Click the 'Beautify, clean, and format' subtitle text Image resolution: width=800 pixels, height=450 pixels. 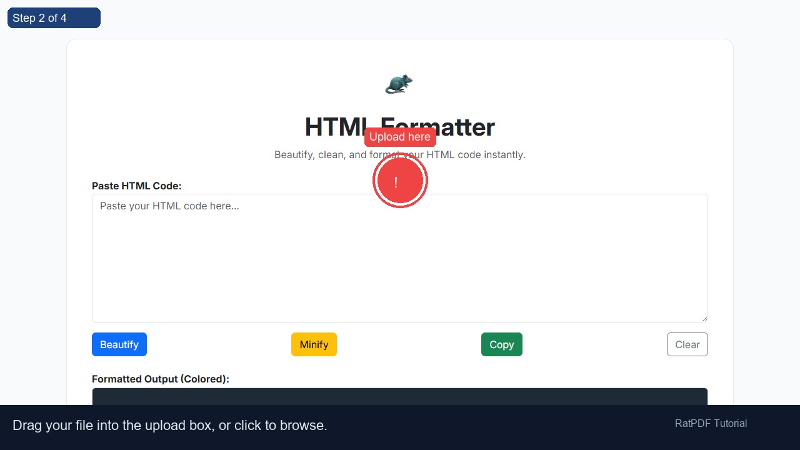[400, 154]
